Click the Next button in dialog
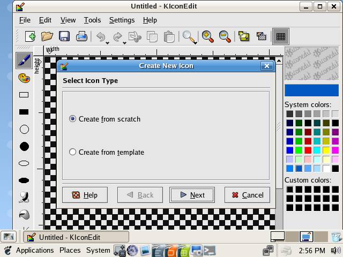Image resolution: width=343 pixels, height=257 pixels. [192, 195]
